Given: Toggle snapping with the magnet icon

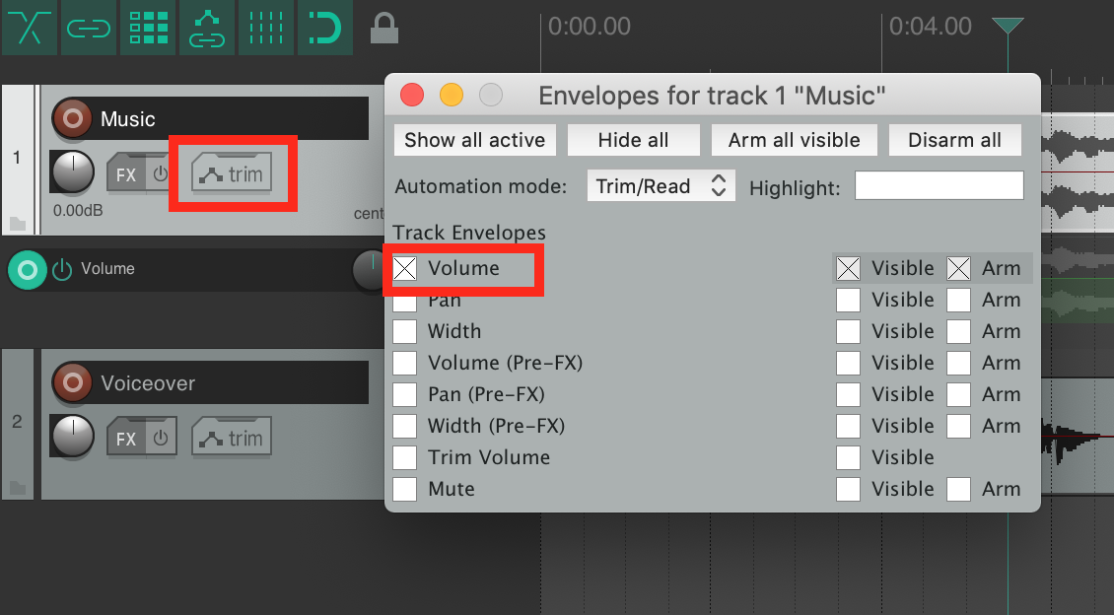Looking at the screenshot, I should 325,28.
